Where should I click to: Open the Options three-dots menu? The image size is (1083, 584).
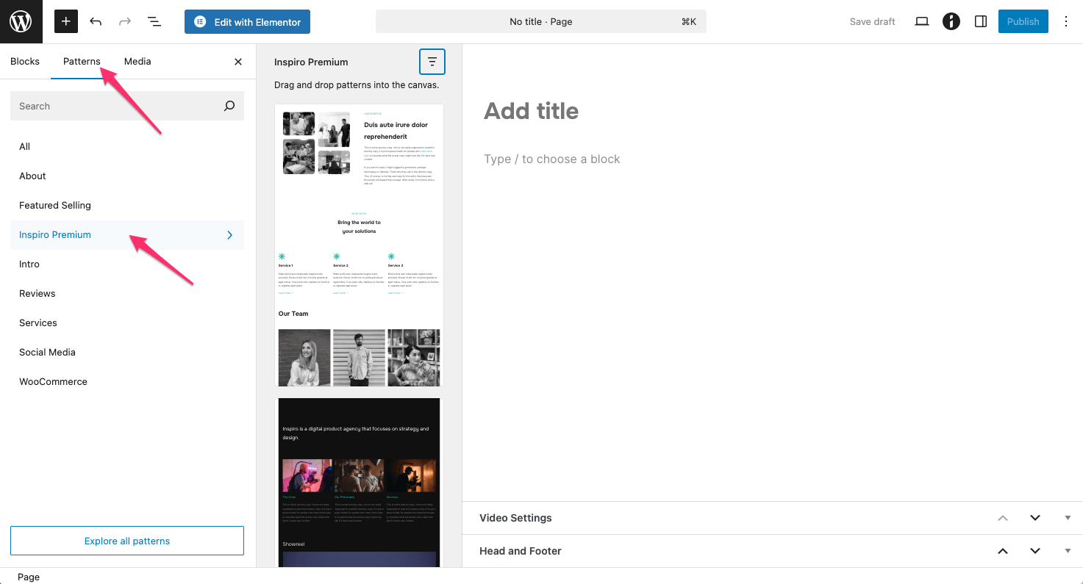[x=1066, y=21]
